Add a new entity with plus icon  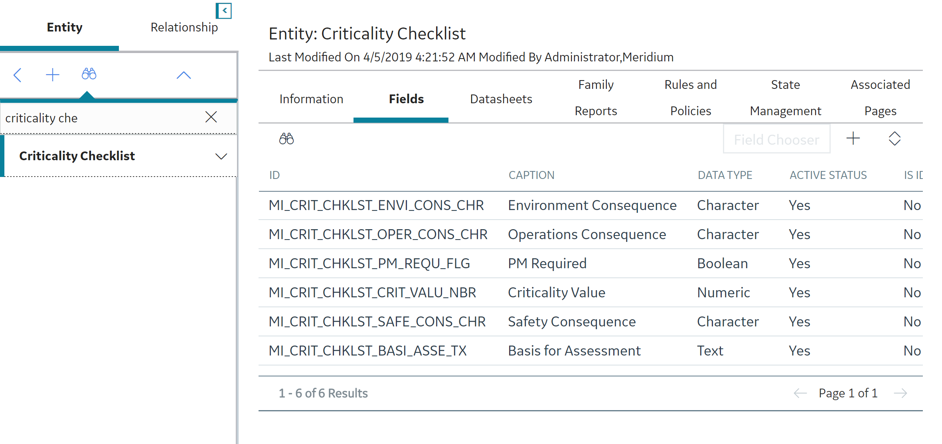pos(53,75)
